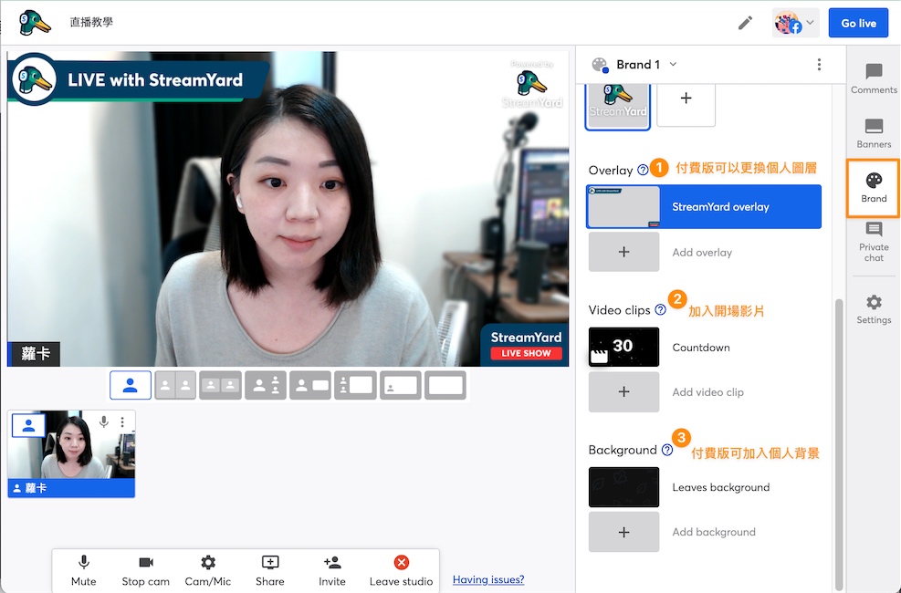Edit broadcast title with pencil icon
Image resolution: width=901 pixels, height=593 pixels.
745,23
